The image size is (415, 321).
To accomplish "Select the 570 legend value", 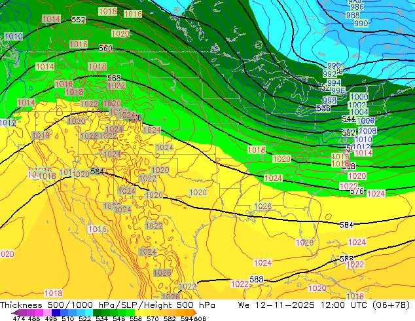I will pos(153,318).
